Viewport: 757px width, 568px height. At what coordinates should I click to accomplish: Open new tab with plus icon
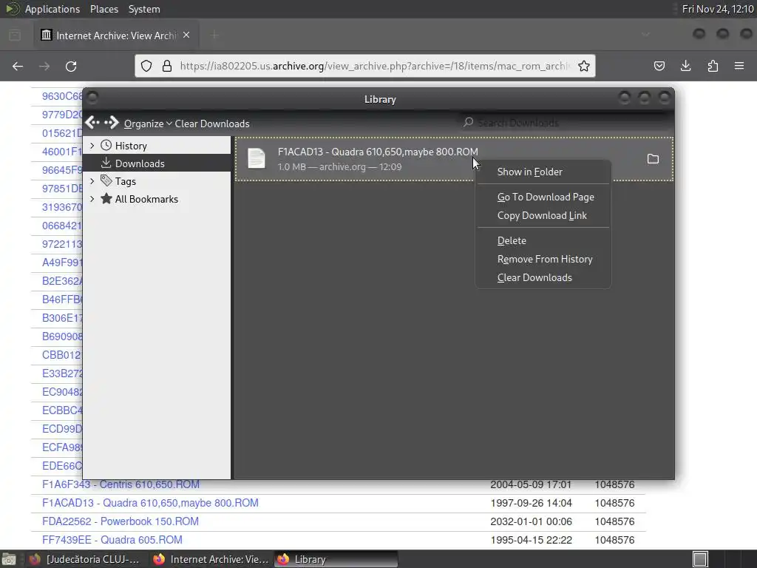click(214, 35)
